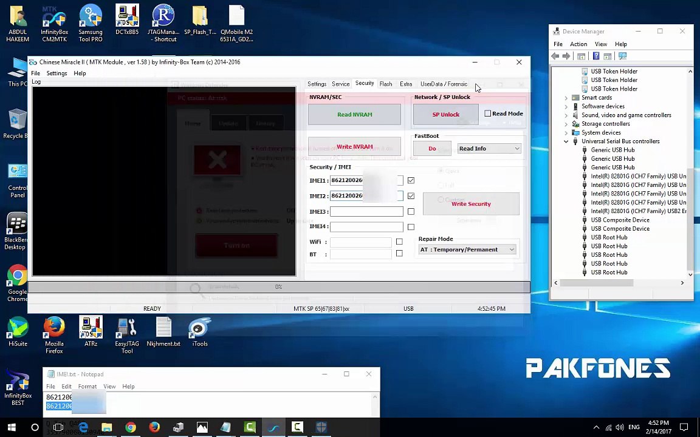The height and width of the screenshot is (437, 700).
Task: Open Format menu in Notepad
Action: [x=87, y=386]
